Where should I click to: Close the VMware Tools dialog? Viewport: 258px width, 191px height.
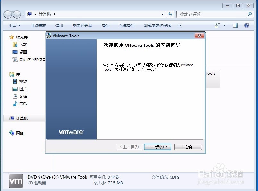click(x=199, y=36)
